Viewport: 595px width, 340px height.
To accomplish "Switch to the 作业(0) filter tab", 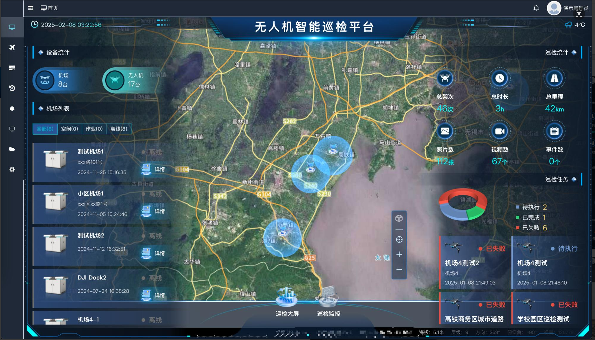I will click(94, 129).
